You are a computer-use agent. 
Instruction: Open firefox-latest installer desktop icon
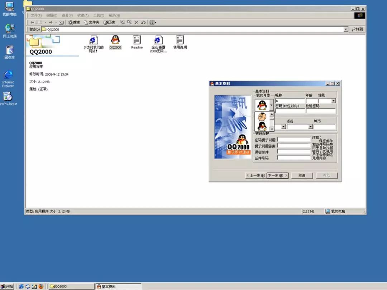pyautogui.click(x=8, y=99)
